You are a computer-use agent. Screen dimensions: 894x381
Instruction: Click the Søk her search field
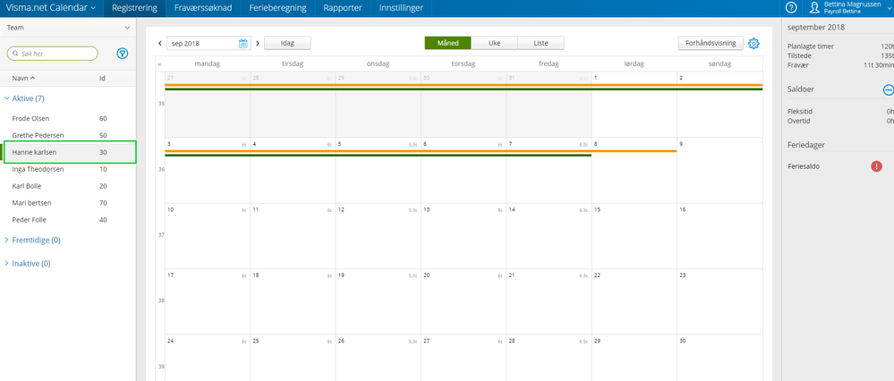pyautogui.click(x=53, y=54)
